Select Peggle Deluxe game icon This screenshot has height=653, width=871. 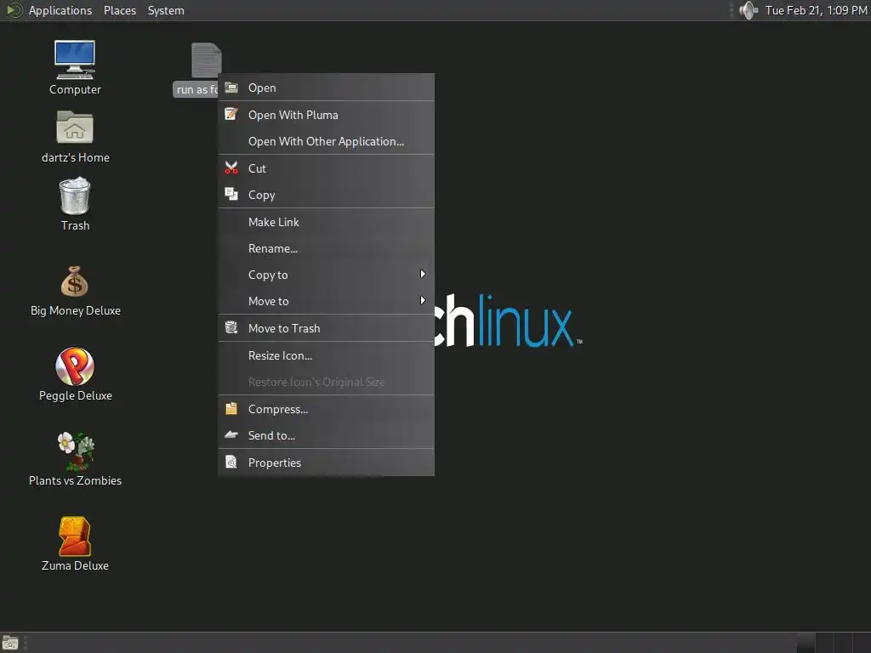(75, 366)
